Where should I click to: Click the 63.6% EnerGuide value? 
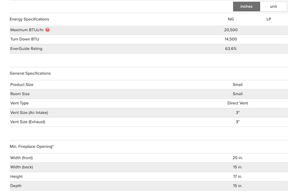point(231,49)
